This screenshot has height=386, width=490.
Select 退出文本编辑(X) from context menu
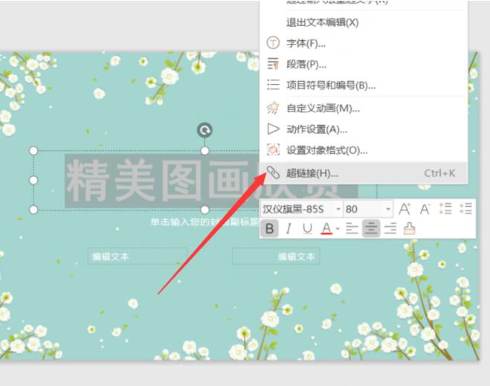(x=323, y=22)
